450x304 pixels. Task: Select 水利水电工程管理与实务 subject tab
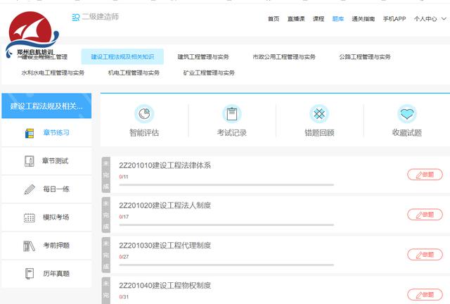[53, 73]
